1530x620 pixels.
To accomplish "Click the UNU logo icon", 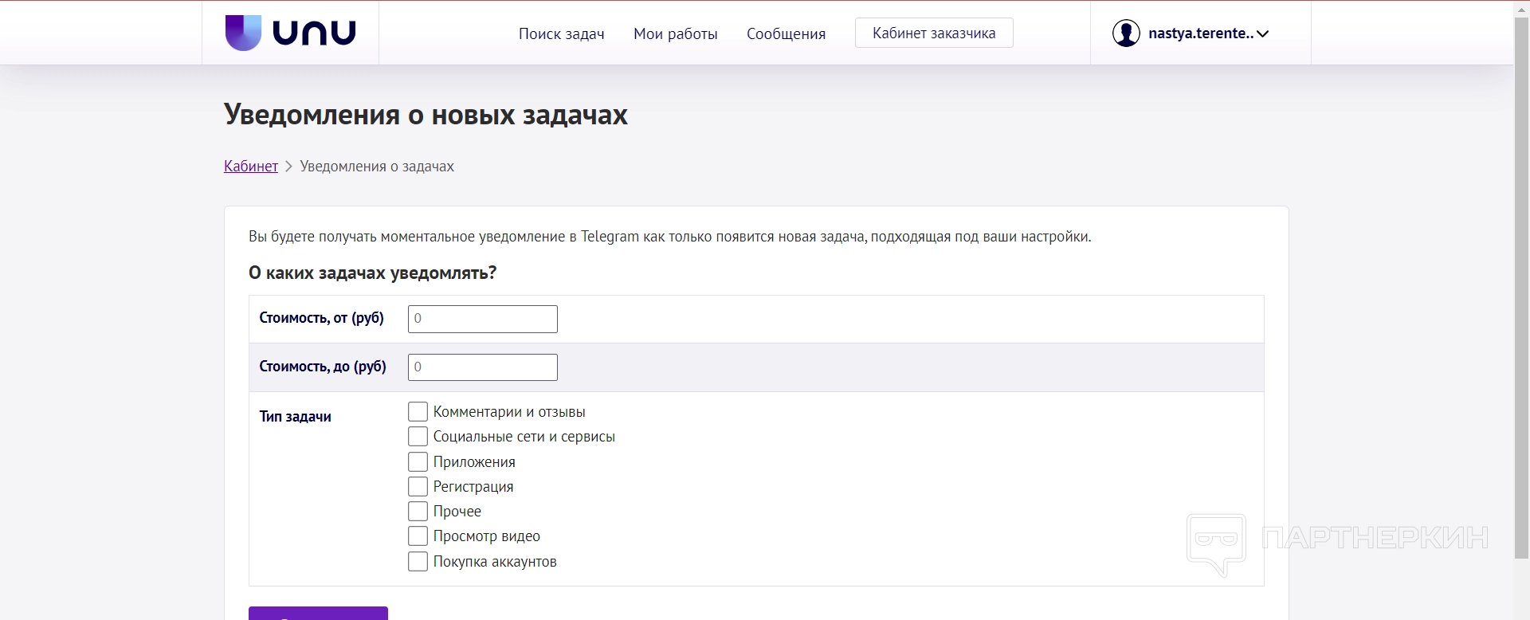I will 243,33.
